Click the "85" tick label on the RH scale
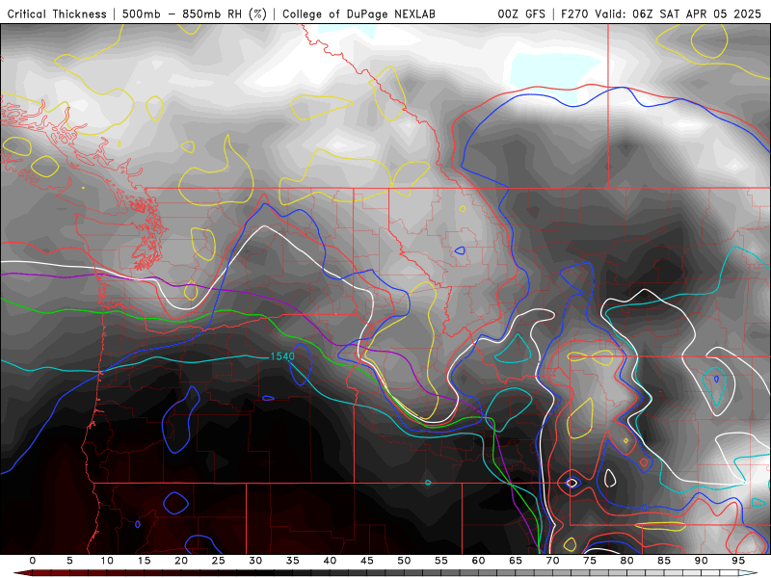Screen dimensions: 771x578 (x=664, y=561)
